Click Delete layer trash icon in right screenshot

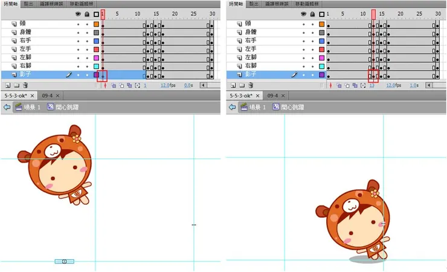pyautogui.click(x=251, y=85)
